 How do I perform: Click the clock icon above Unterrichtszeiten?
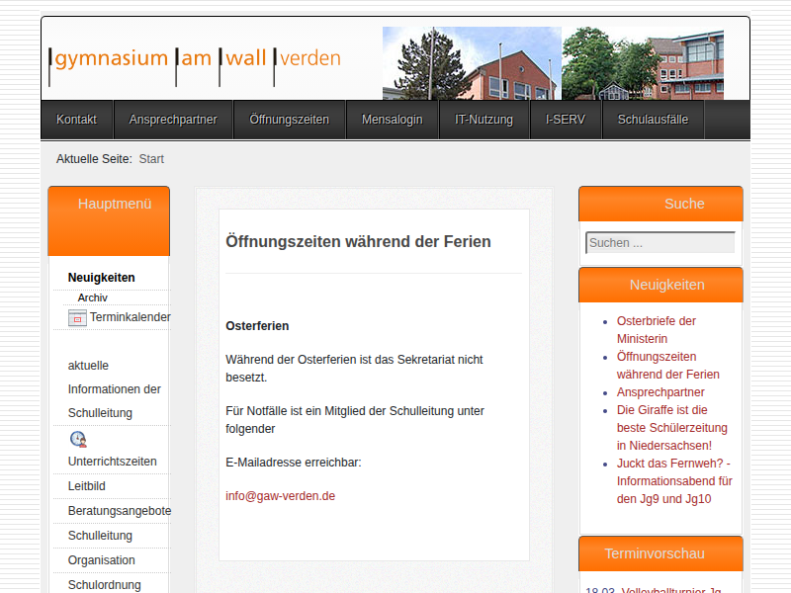pyautogui.click(x=78, y=439)
